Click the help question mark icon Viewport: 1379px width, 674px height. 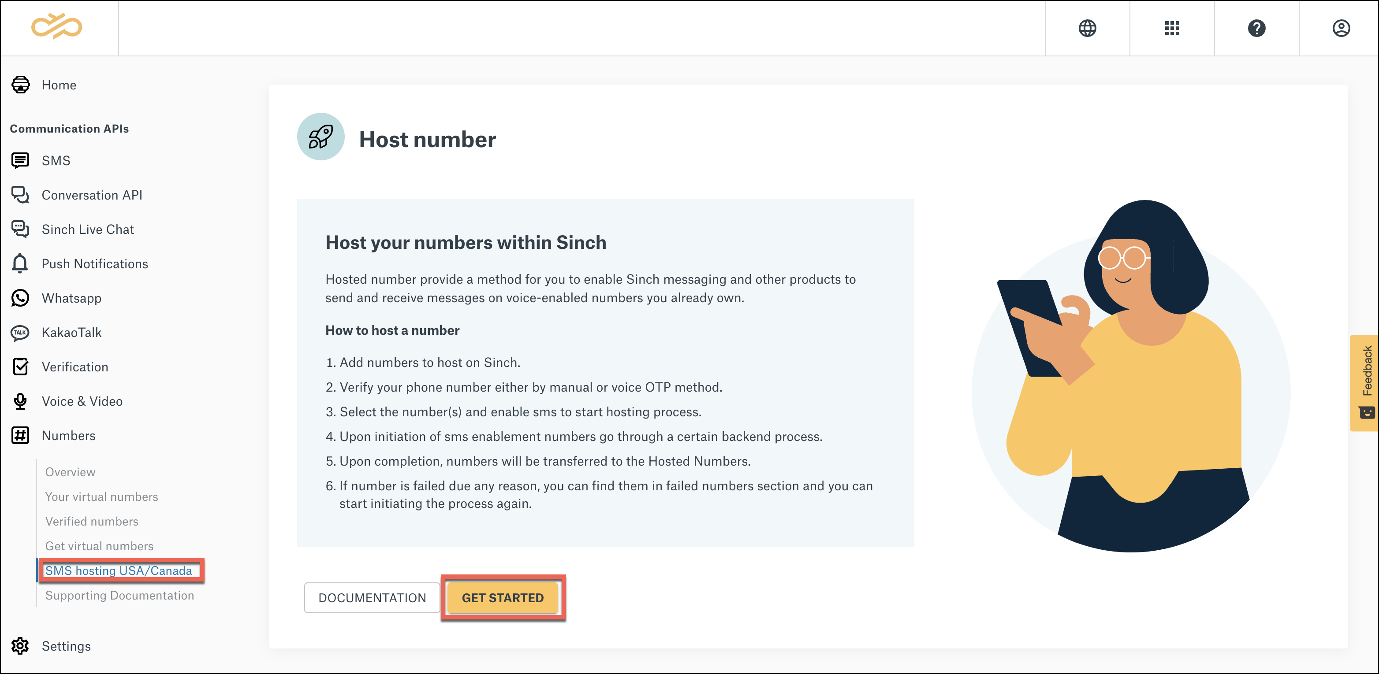point(1257,28)
